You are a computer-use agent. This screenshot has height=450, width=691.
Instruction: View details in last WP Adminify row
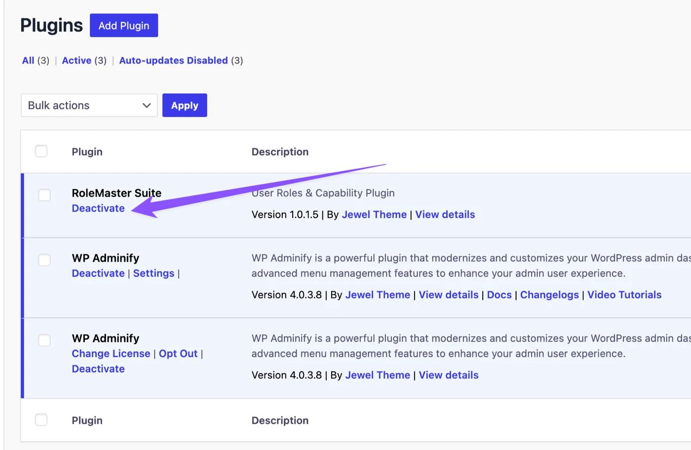pyautogui.click(x=449, y=375)
